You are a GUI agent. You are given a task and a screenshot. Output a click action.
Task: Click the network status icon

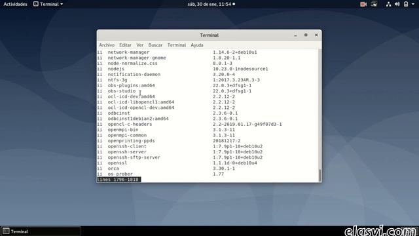click(x=388, y=4)
